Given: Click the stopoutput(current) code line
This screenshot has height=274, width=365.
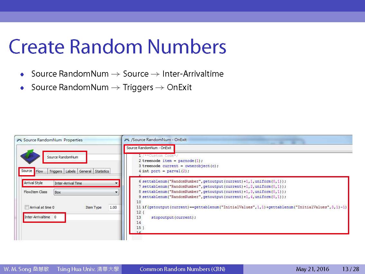Looking at the screenshot, I should 173,217.
